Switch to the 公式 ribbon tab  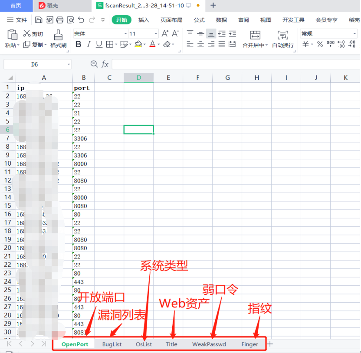[x=199, y=20]
